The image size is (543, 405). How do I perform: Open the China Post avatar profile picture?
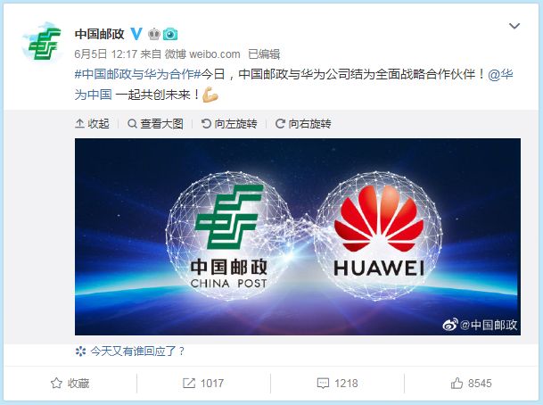coord(43,43)
